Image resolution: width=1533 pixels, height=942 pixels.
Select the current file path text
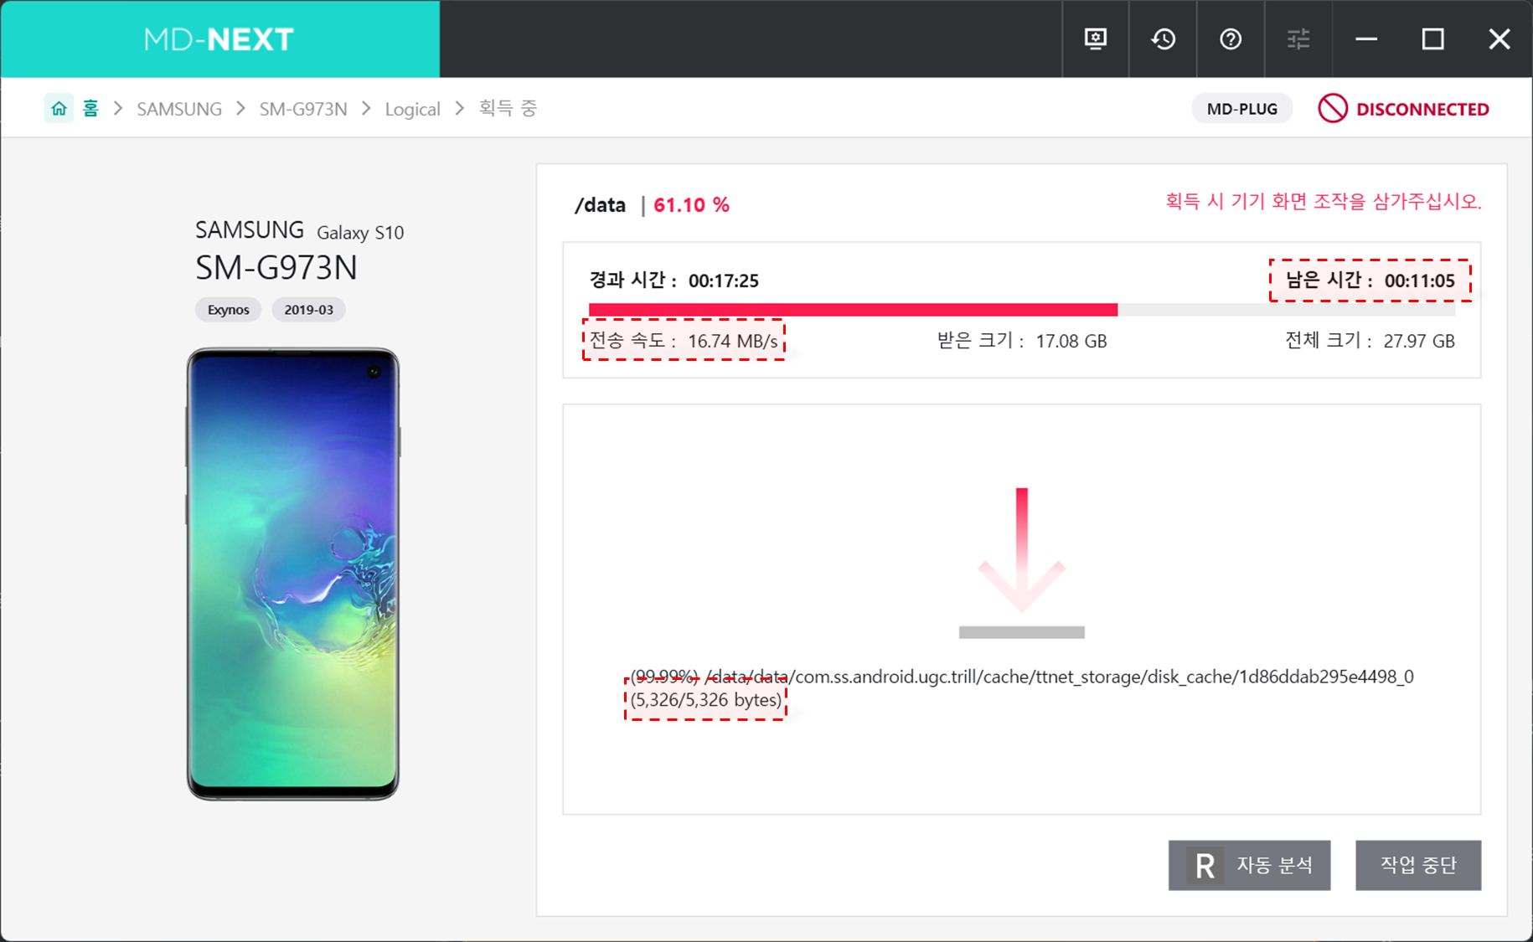[x=1022, y=677]
